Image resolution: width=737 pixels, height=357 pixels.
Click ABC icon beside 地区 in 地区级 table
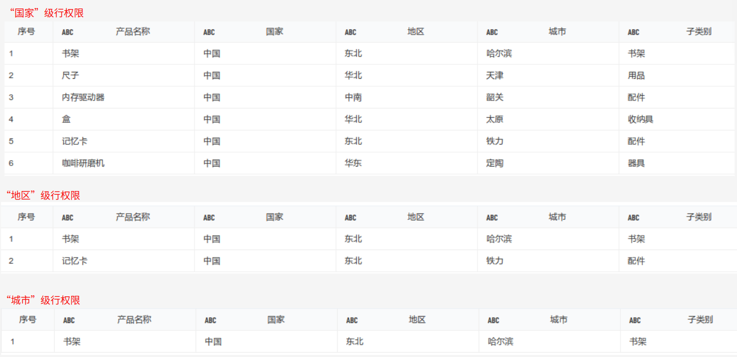[x=350, y=218]
